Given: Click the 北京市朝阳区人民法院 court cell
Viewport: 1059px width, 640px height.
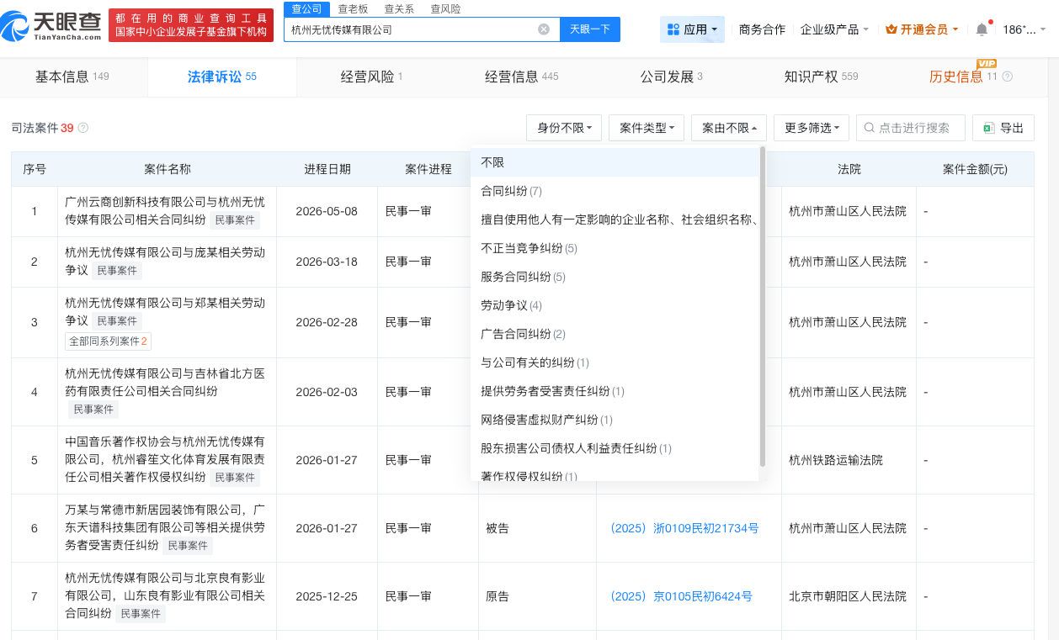Looking at the screenshot, I should pos(848,596).
